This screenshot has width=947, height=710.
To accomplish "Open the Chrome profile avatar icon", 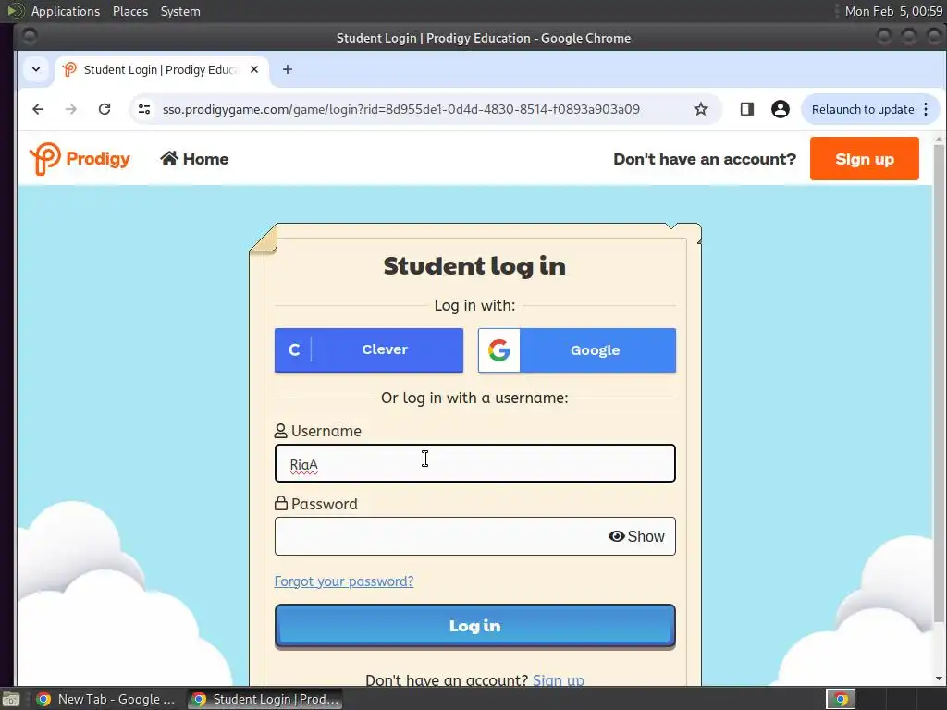I will coord(781,109).
